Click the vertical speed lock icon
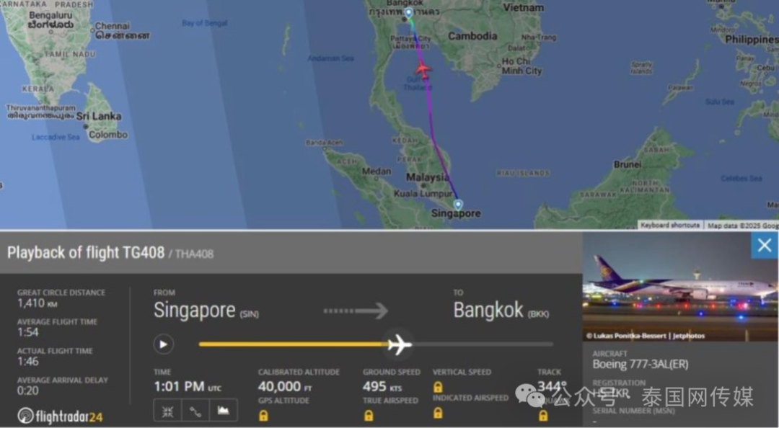 [x=438, y=386]
